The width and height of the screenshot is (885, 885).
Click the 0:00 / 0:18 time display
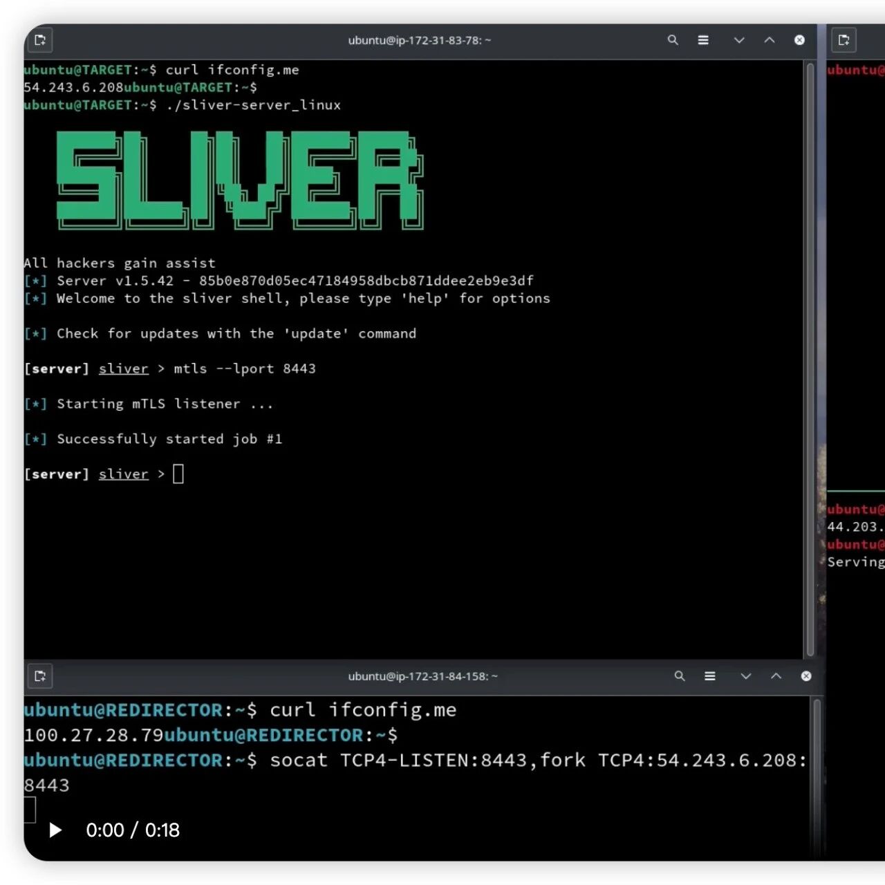click(133, 830)
